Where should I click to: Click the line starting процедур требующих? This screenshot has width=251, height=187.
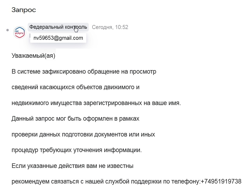77,150
